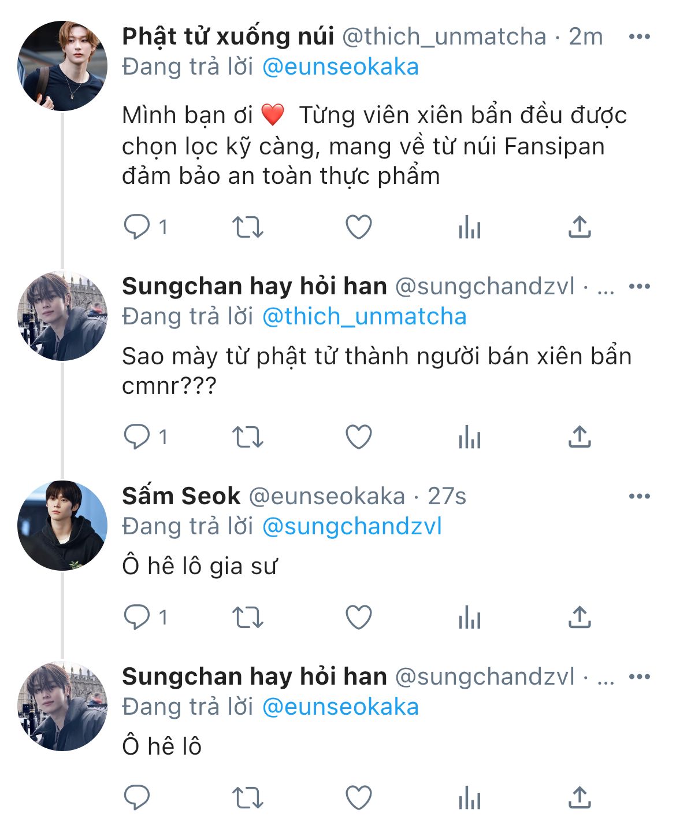Like the 'Sao mày từ phật tử' tweet
The height and width of the screenshot is (824, 676).
click(x=358, y=437)
